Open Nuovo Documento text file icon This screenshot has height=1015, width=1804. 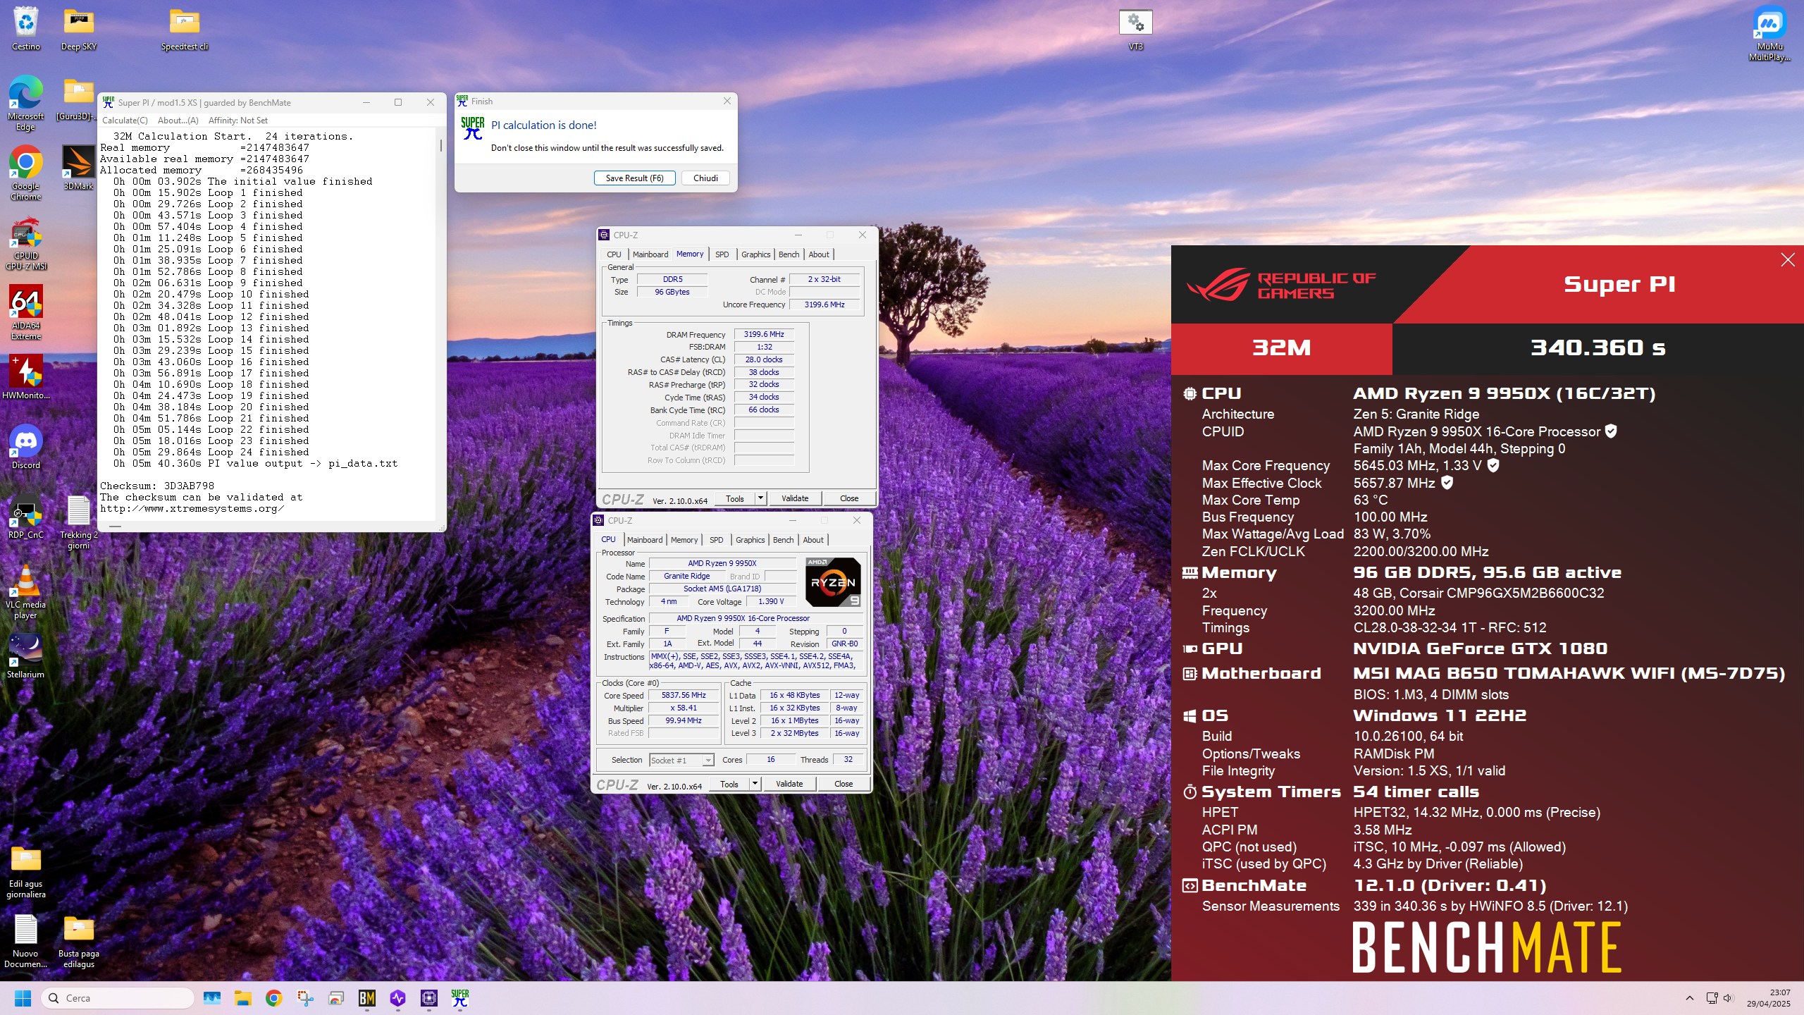tap(26, 941)
